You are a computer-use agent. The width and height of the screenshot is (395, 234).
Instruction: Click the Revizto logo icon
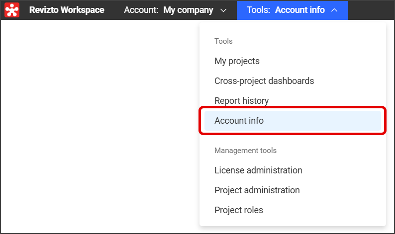pos(12,10)
